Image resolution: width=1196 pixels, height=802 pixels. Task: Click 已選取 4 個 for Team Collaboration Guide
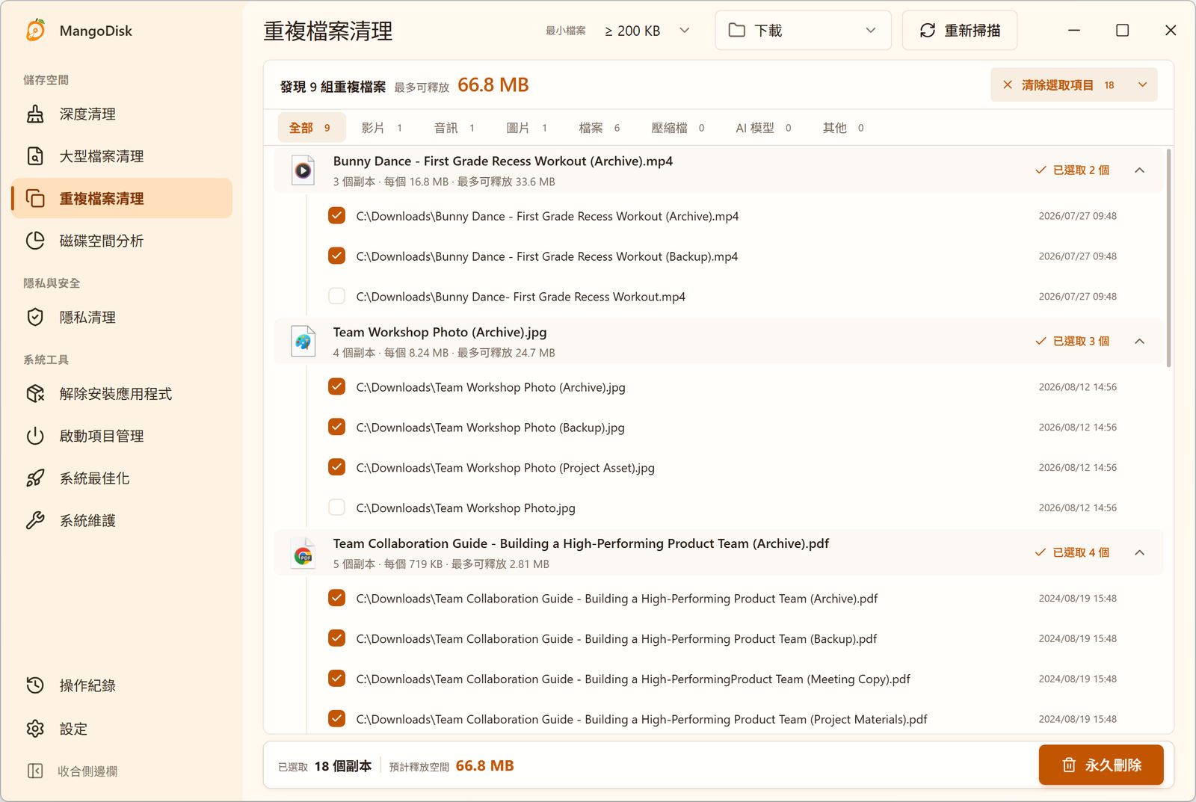pyautogui.click(x=1081, y=552)
